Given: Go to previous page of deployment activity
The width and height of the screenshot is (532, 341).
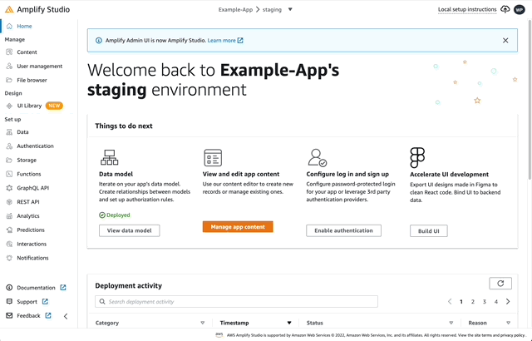Looking at the screenshot, I should point(450,302).
